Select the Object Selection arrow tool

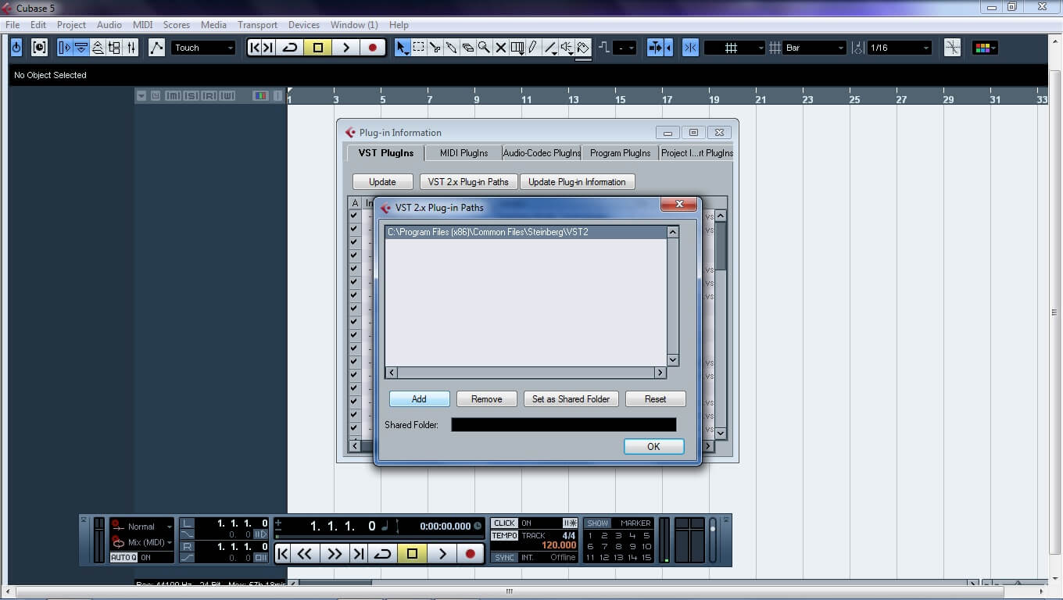[402, 48]
